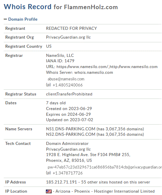
Task: Click the REDACTED FOR PRIVACY registrant value
Action: (x=72, y=28)
